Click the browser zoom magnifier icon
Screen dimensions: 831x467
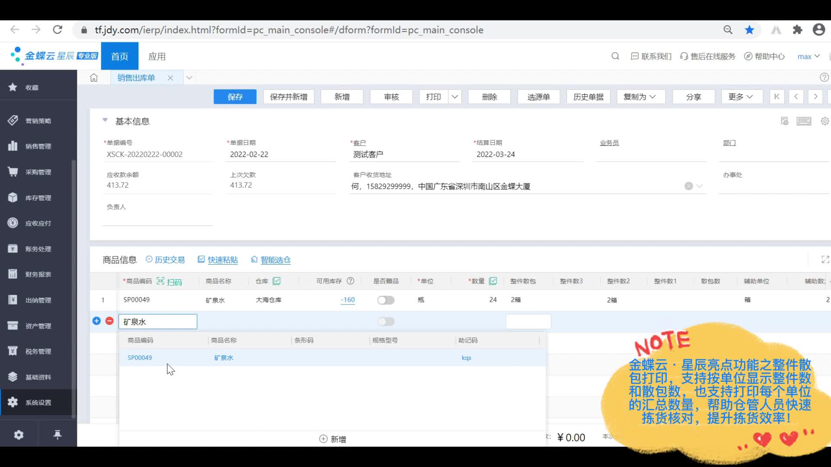tap(728, 30)
